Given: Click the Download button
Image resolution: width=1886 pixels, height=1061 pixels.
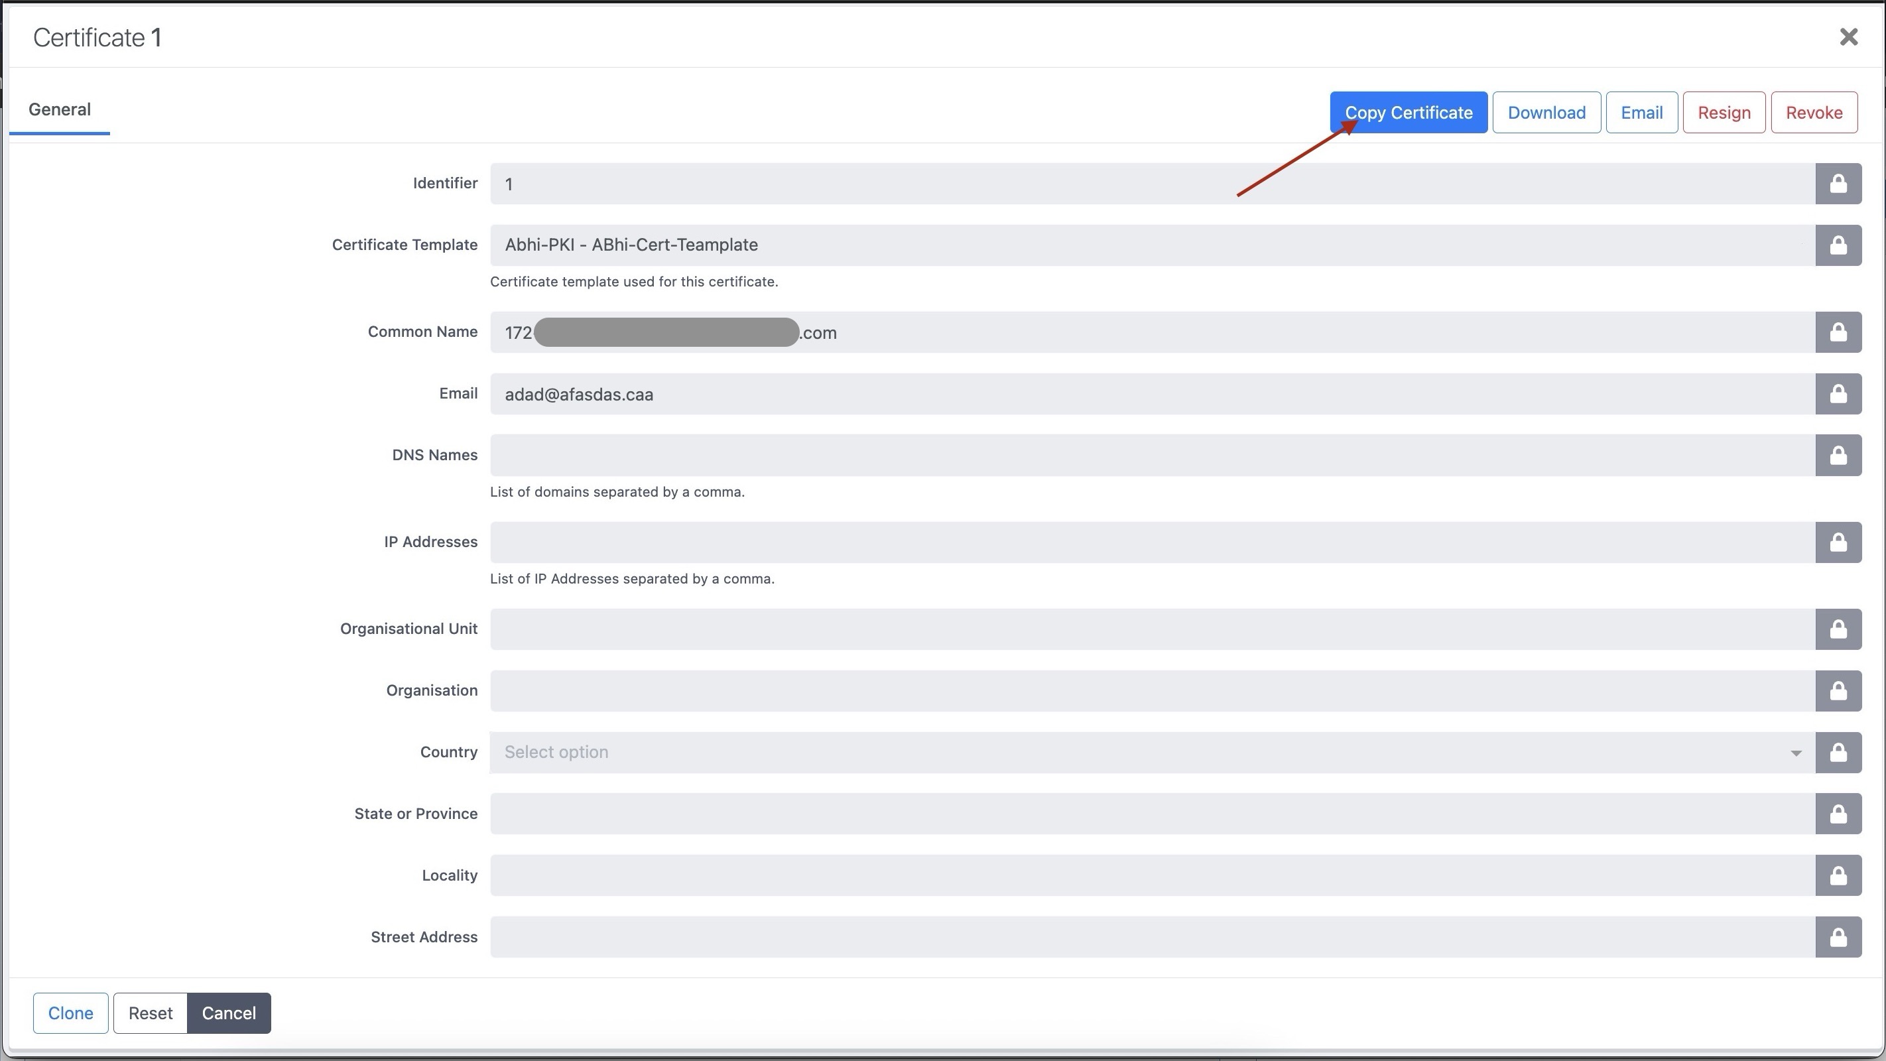Looking at the screenshot, I should tap(1546, 113).
